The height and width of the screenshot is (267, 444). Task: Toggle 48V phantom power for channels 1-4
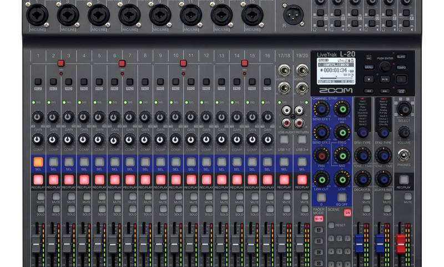click(61, 63)
